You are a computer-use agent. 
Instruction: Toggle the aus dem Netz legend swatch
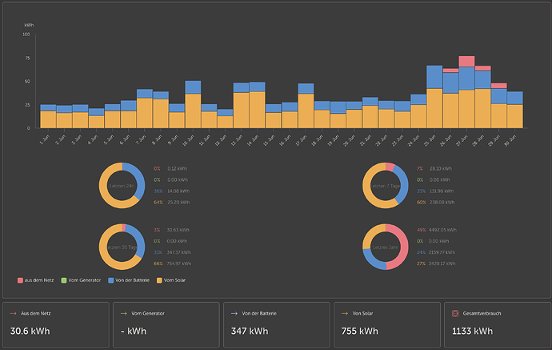[20, 280]
